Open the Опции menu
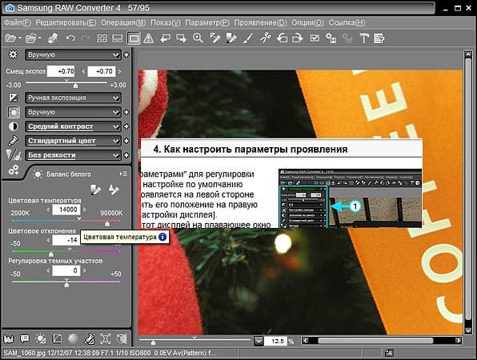Viewport: 477px width, 360px height. 307,23
